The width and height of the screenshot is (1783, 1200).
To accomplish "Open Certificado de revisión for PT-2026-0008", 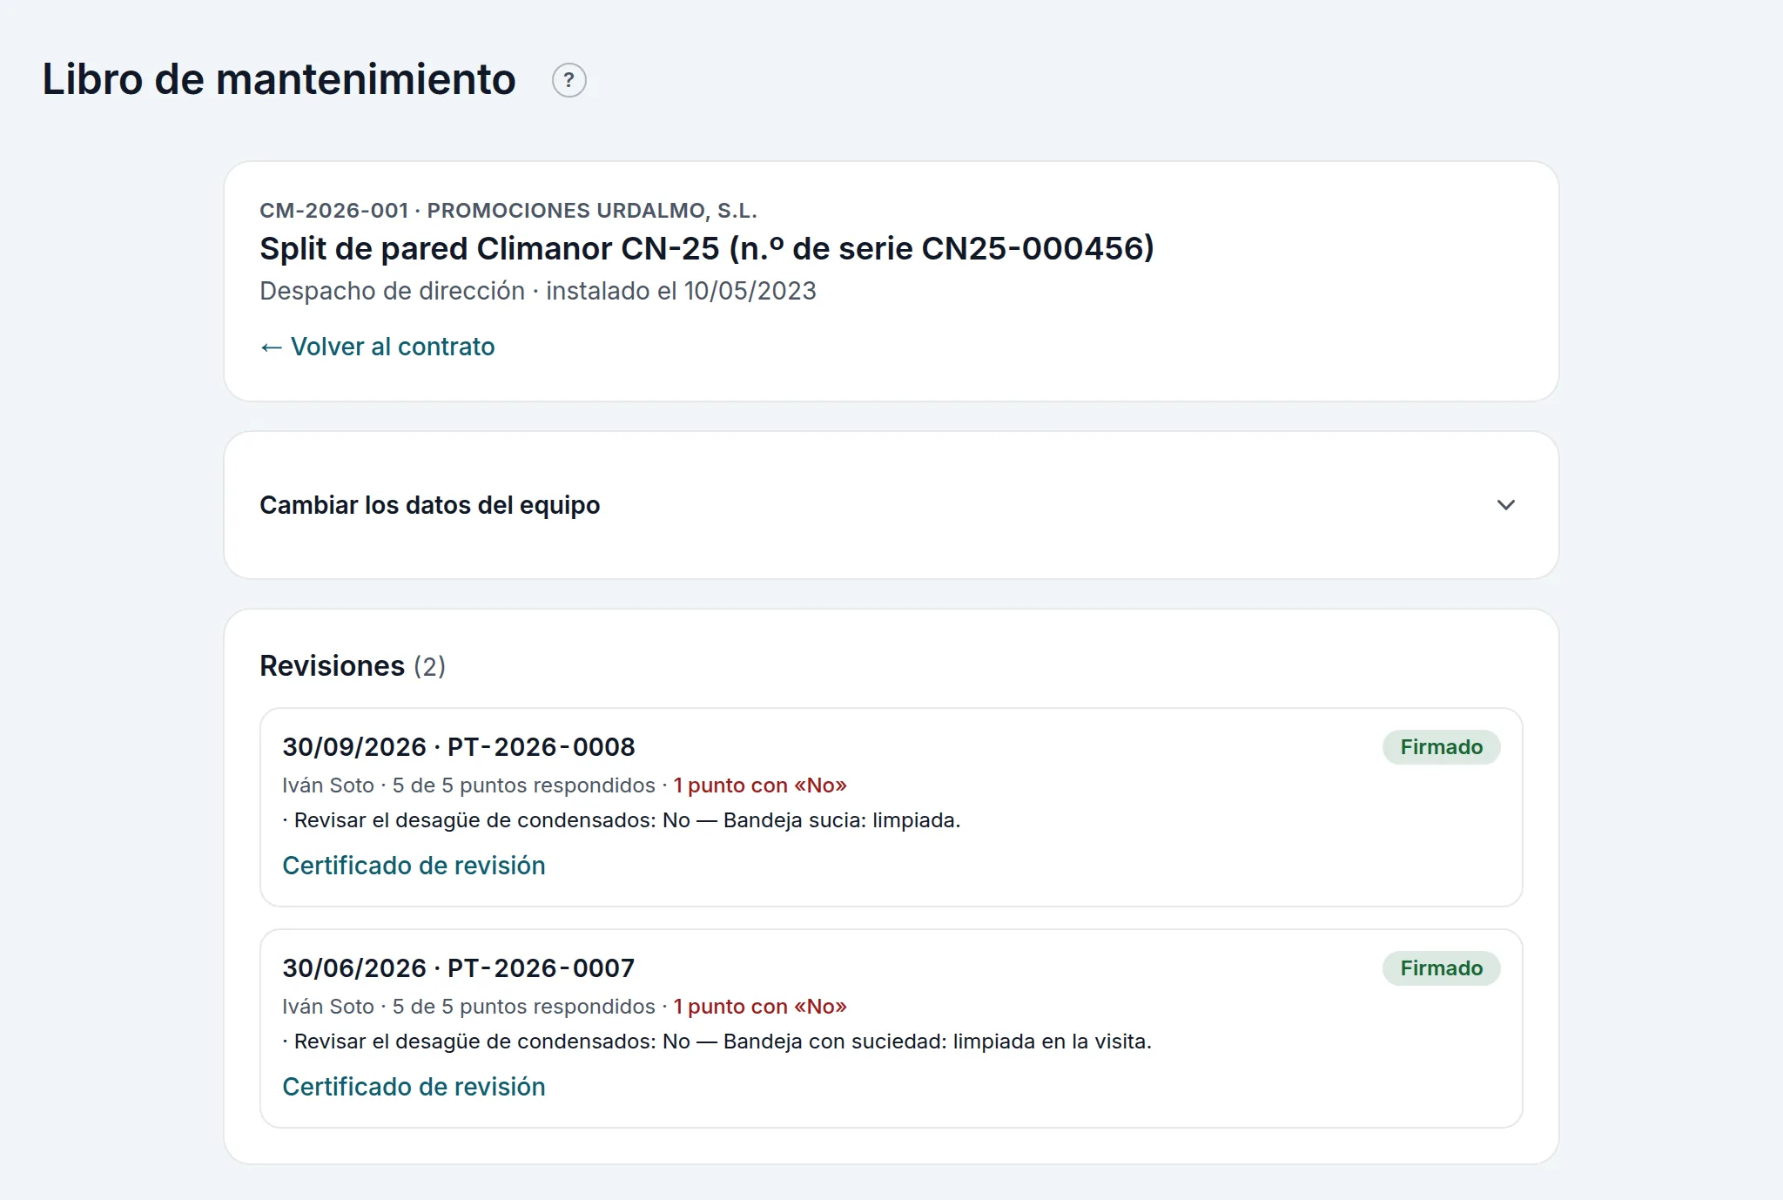I will [414, 866].
